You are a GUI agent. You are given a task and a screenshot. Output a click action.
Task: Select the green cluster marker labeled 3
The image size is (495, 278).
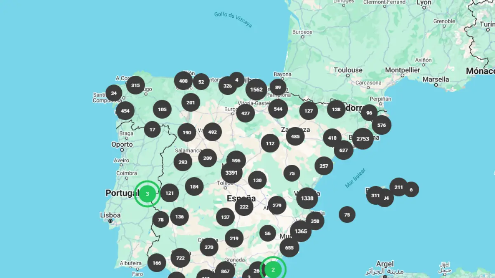[x=147, y=194]
